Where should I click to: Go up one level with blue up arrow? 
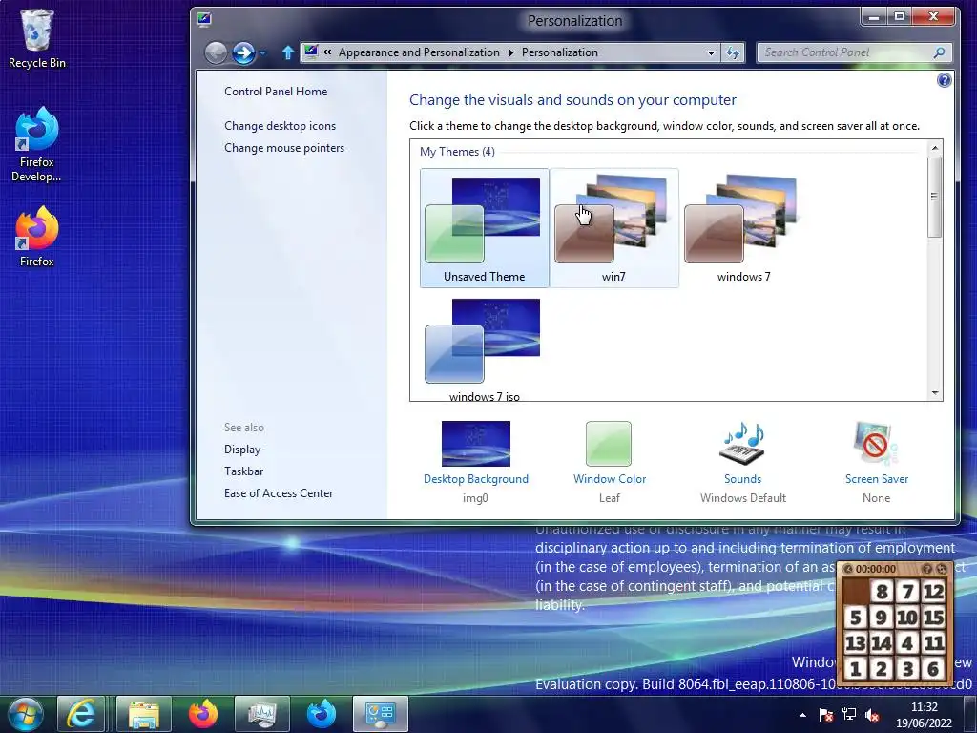coord(287,52)
